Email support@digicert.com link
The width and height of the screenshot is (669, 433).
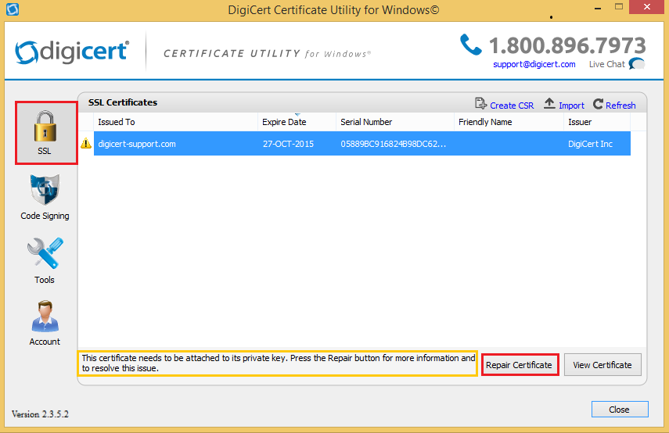(x=534, y=64)
